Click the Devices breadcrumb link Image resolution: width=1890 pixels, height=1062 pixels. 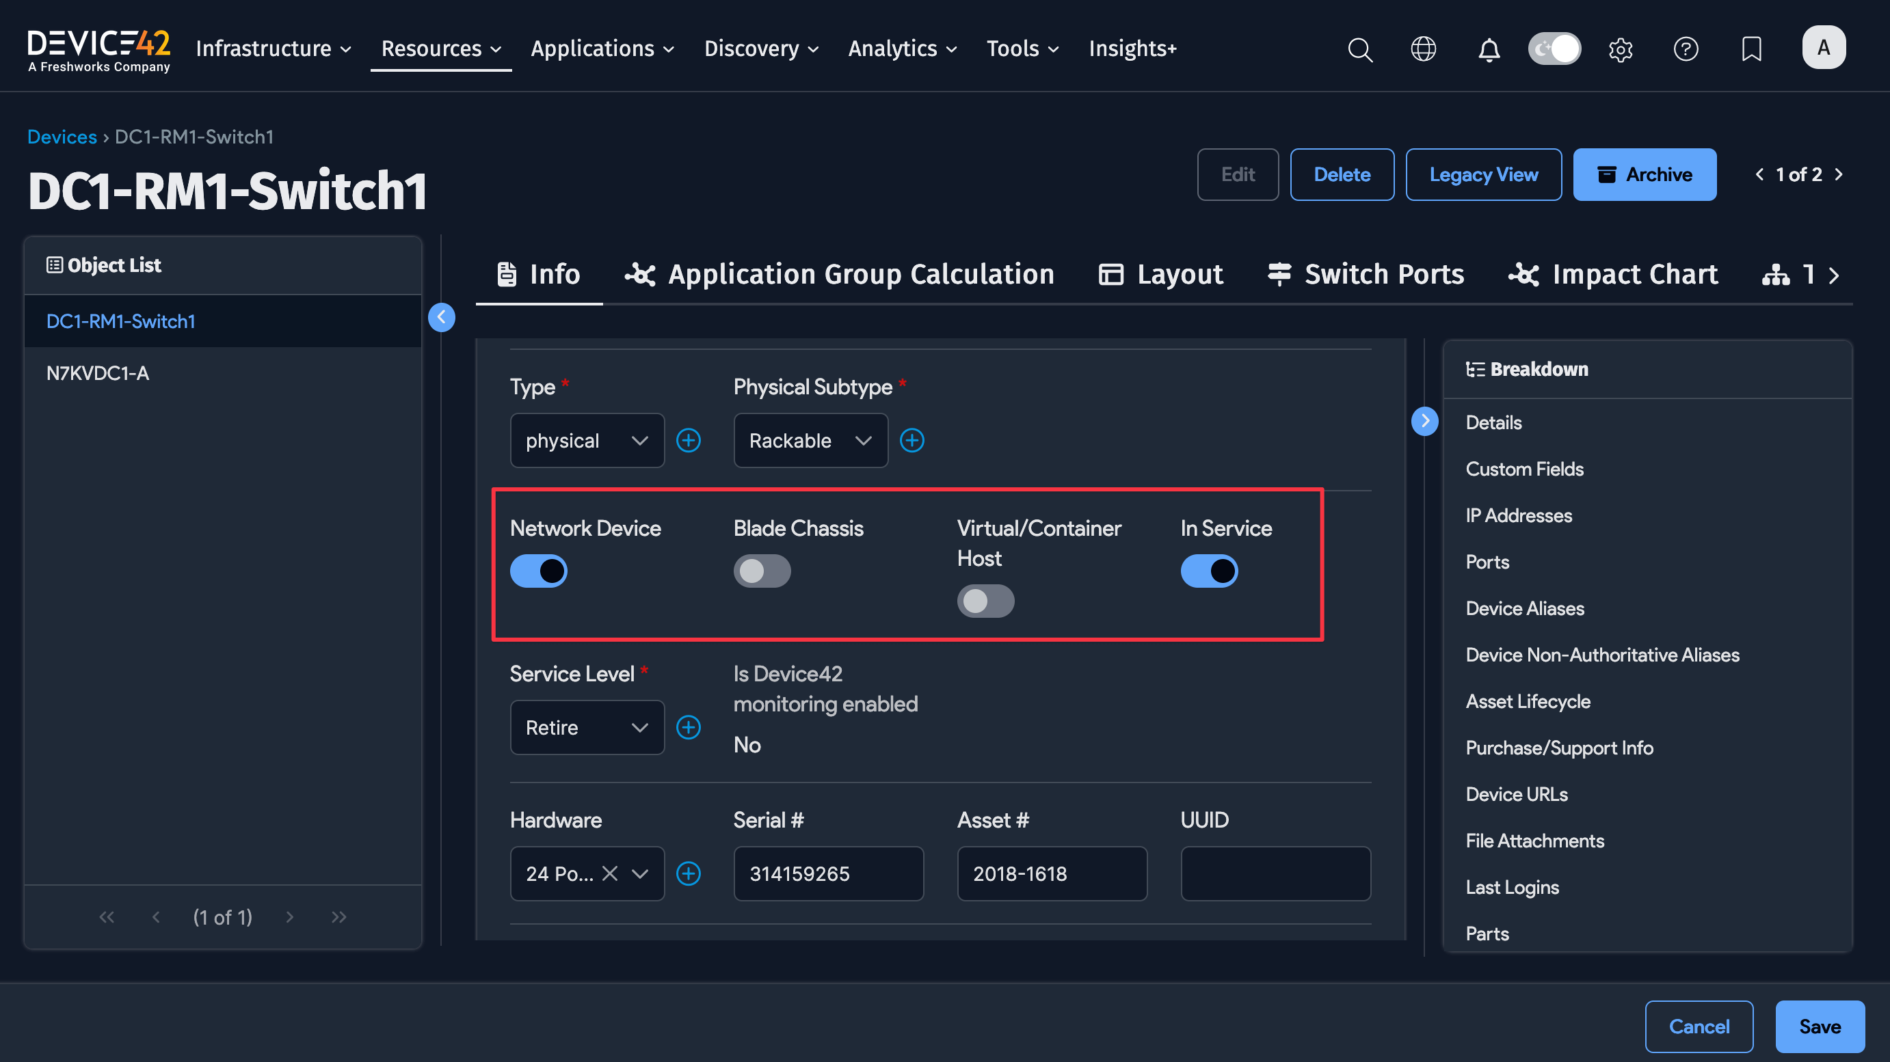tap(62, 137)
